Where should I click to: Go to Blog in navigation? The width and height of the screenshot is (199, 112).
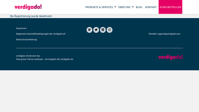pyautogui.click(x=139, y=7)
